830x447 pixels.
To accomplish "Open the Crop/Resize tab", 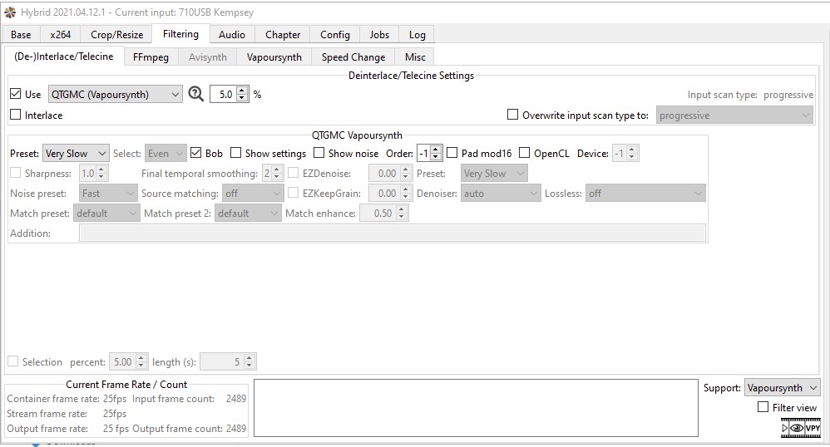I will (116, 34).
